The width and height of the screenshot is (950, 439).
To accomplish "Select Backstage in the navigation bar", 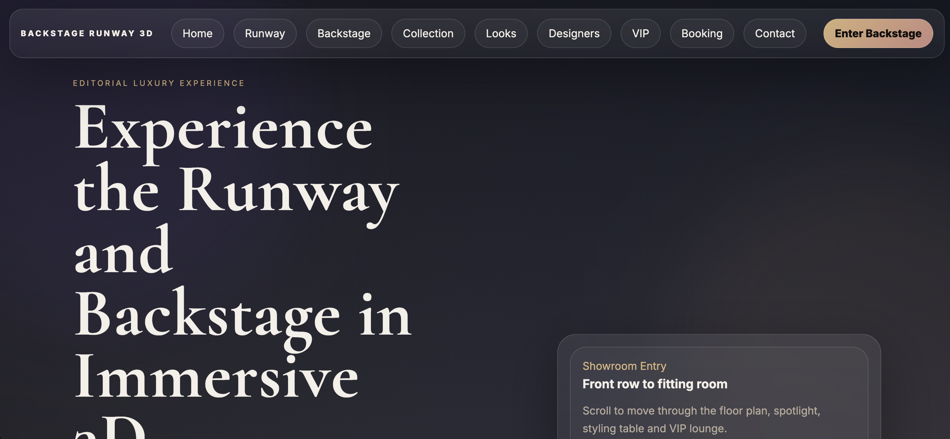I will (x=344, y=33).
